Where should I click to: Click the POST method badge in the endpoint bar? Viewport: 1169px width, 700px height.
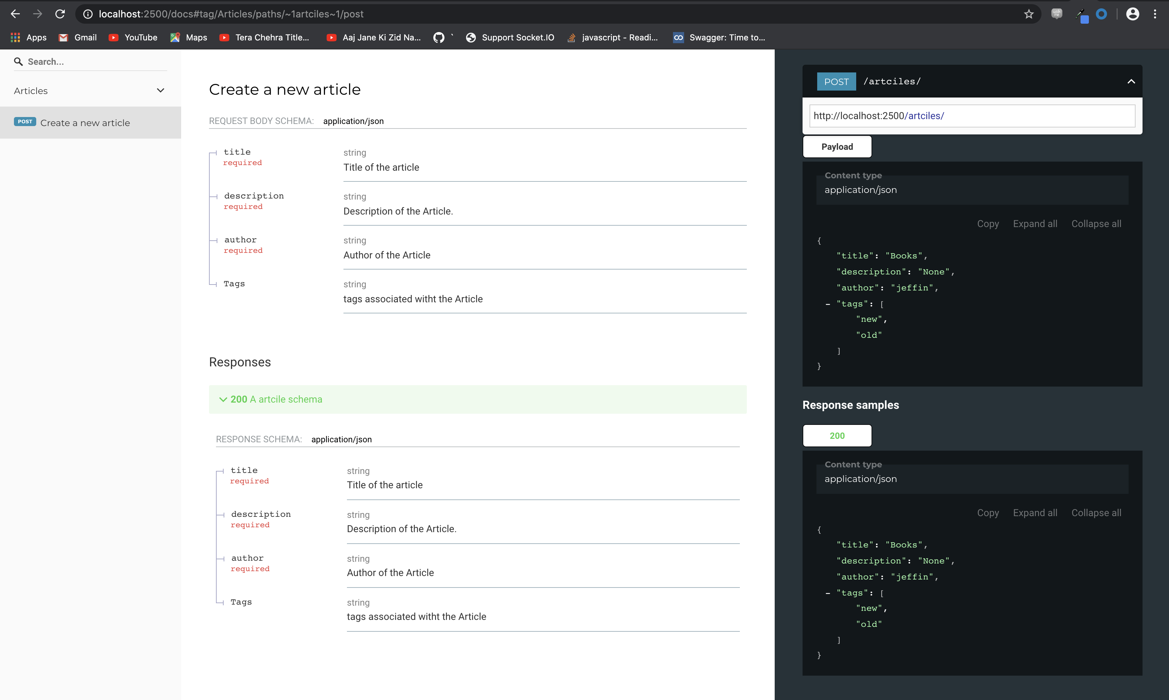pos(836,81)
